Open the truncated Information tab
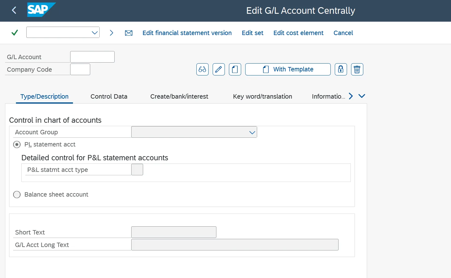This screenshot has height=278, width=451. click(x=328, y=96)
